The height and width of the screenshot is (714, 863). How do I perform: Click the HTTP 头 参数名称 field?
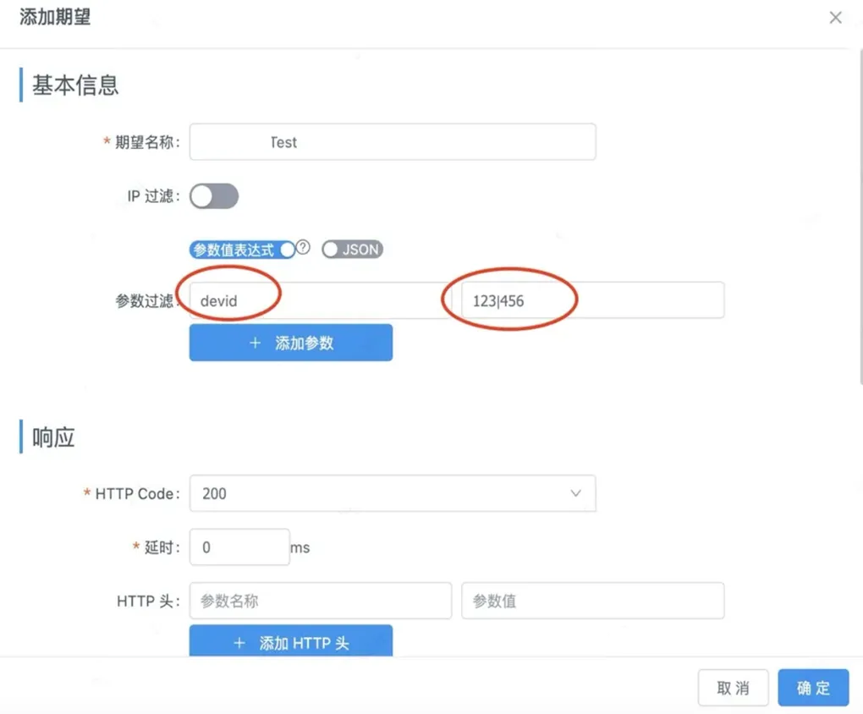[x=321, y=601]
